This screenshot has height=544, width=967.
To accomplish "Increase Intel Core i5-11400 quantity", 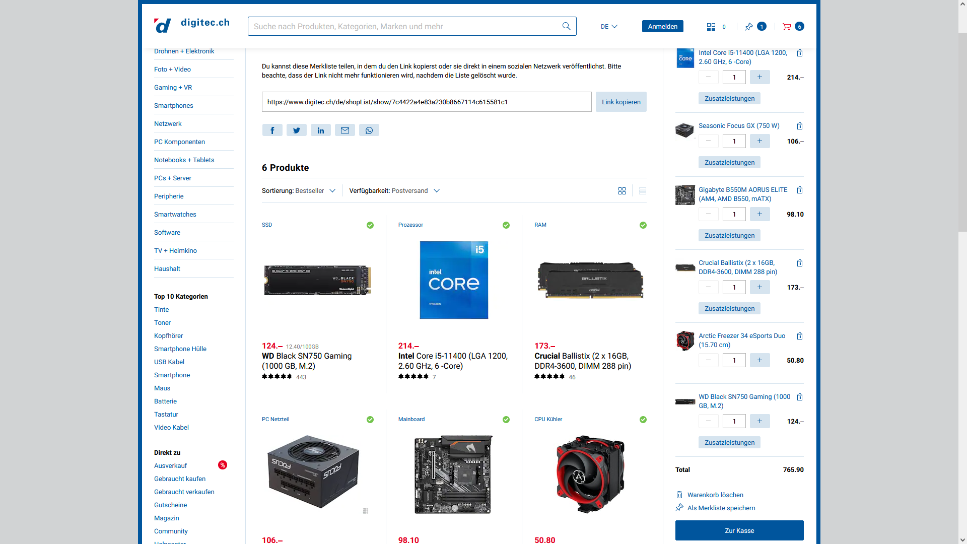I will tap(759, 77).
